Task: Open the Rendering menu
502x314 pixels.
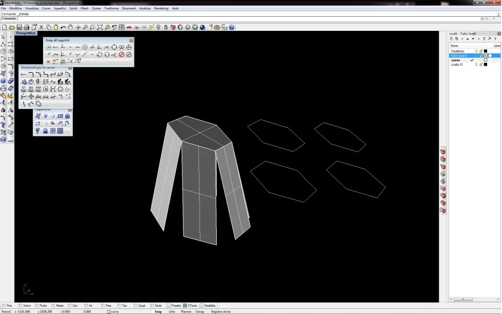Action: (161, 8)
